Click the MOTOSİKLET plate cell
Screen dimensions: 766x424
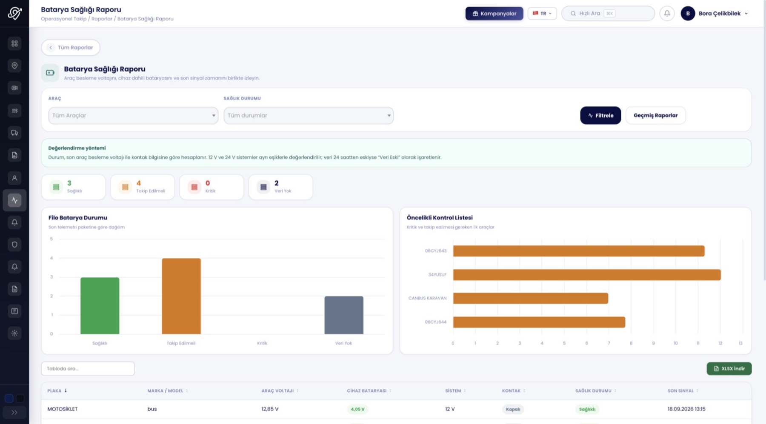63,409
